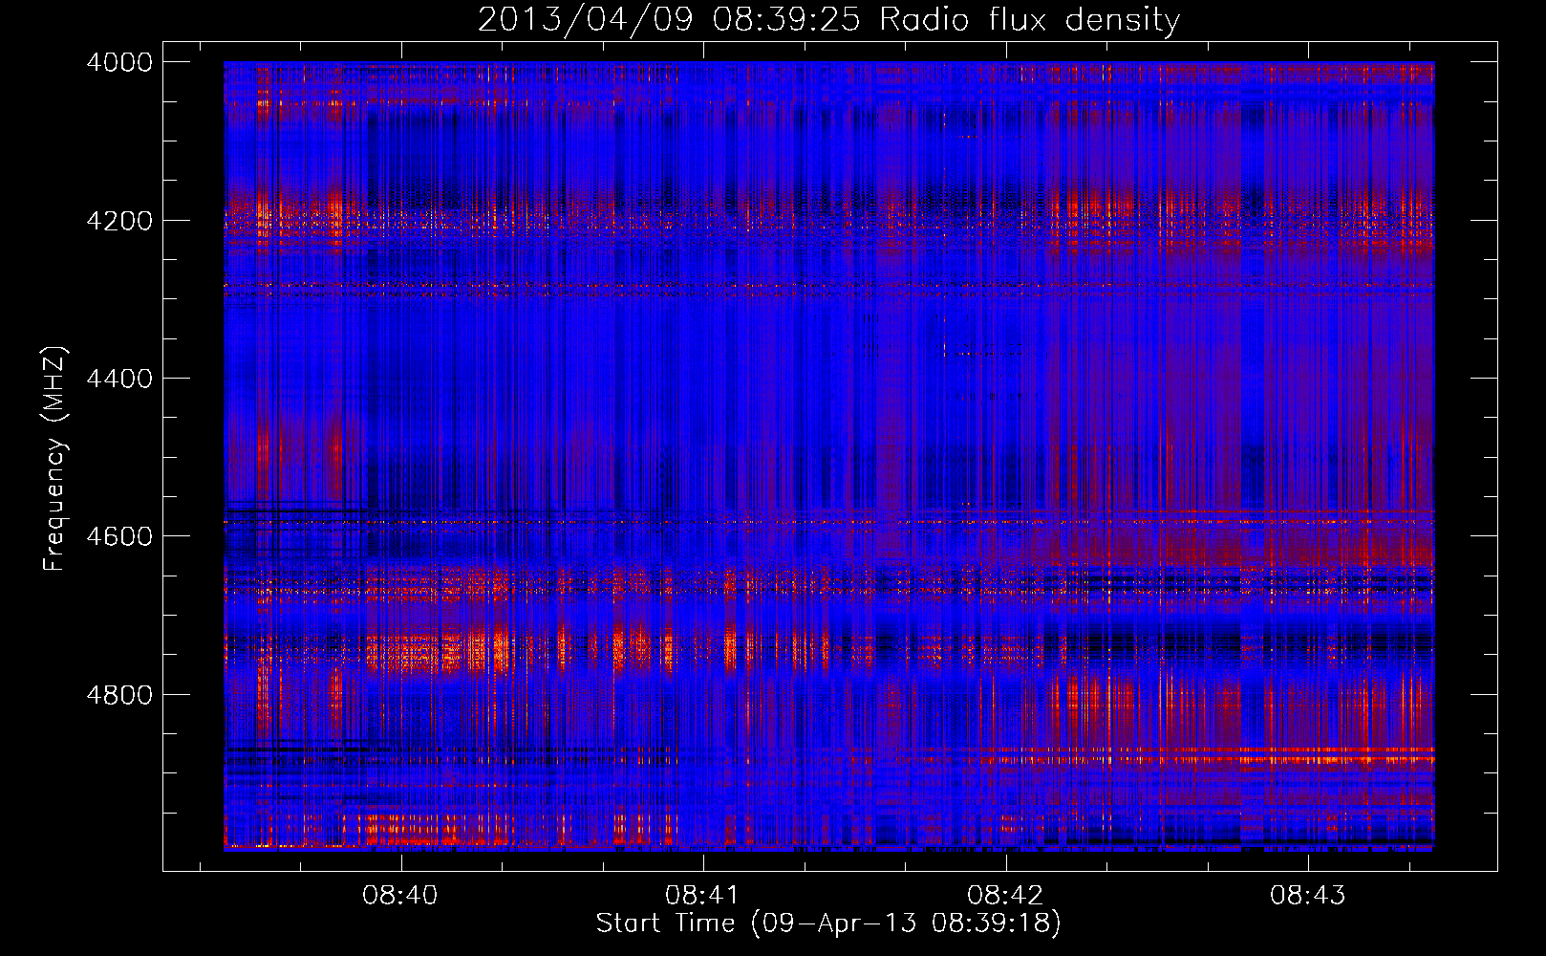
Task: Select the 4600 frequency tick label
Action: [x=119, y=536]
